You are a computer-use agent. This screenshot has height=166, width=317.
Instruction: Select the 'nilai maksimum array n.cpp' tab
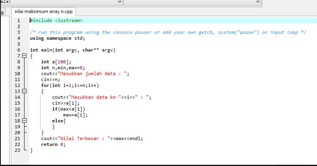pyautogui.click(x=43, y=11)
